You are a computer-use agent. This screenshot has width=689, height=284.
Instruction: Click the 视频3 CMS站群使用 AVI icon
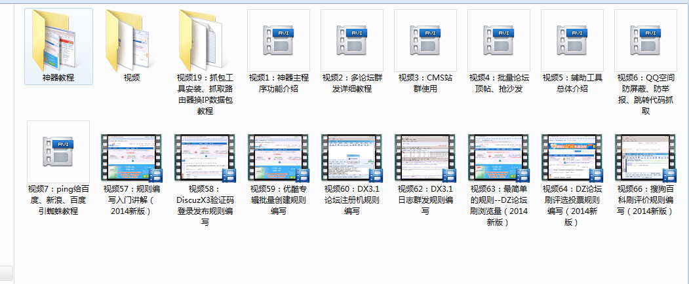pyautogui.click(x=425, y=41)
